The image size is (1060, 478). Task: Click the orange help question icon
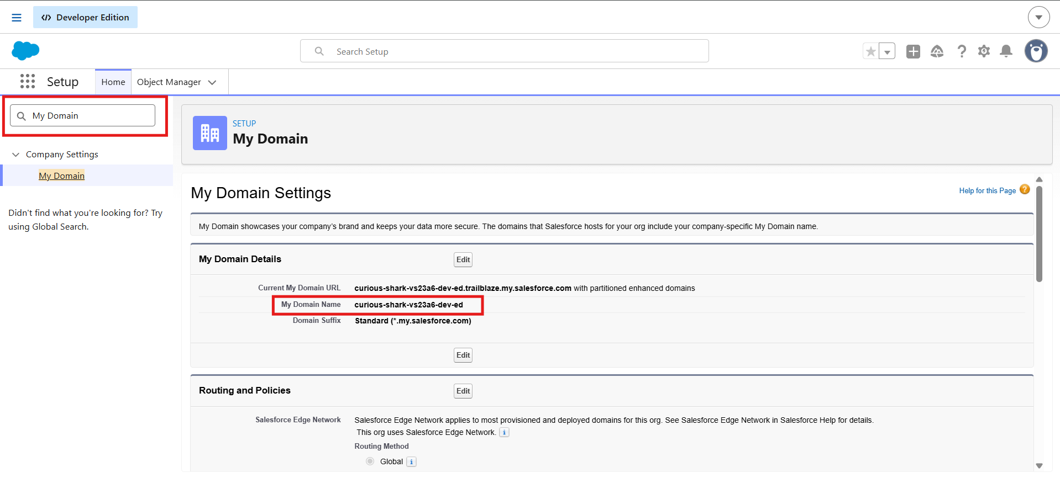pos(1025,189)
